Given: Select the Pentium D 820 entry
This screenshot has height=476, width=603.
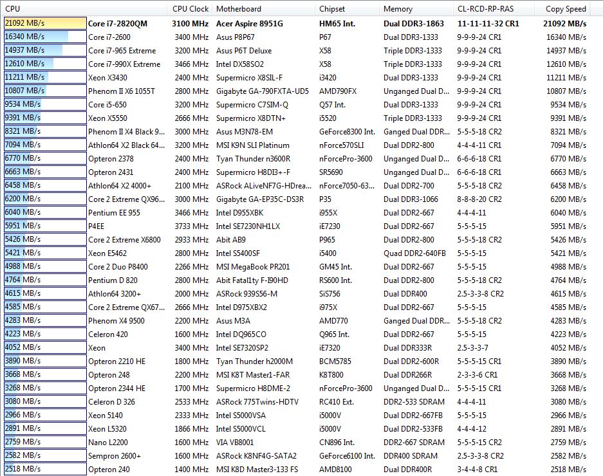Looking at the screenshot, I should pyautogui.click(x=113, y=280).
